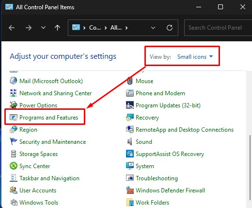Select the All... breadcrumb in address bar
The width and height of the screenshot is (252, 208).
pyautogui.click(x=116, y=28)
